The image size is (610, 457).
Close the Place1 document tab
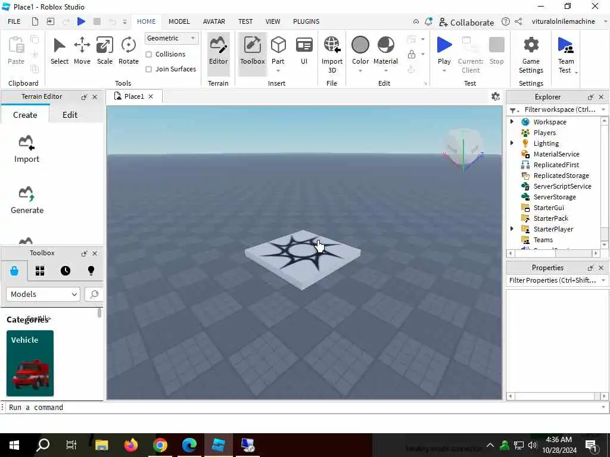pos(151,96)
